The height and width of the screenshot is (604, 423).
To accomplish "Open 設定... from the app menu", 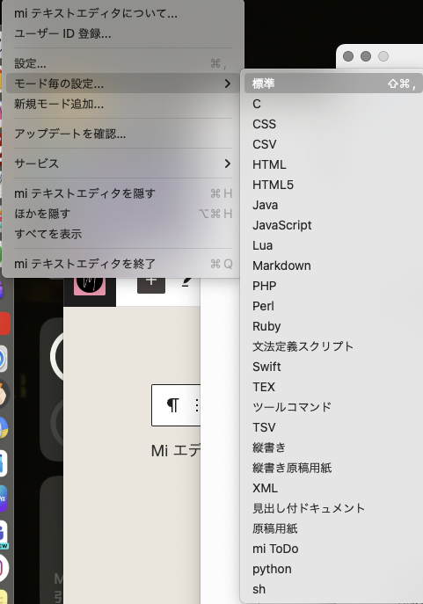I will click(123, 63).
